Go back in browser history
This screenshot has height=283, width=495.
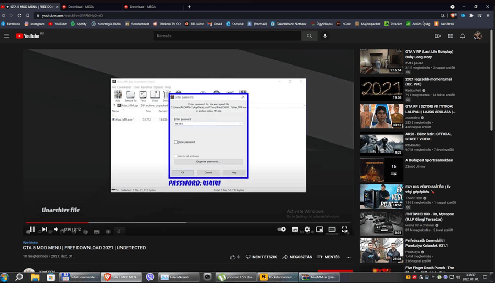point(3,15)
